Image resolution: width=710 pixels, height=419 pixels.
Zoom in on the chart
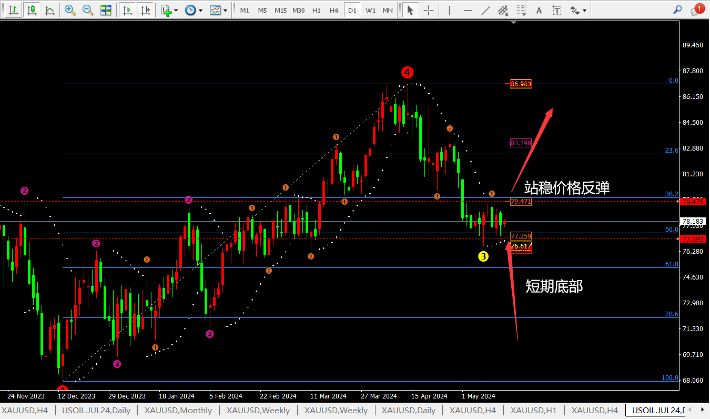(70, 10)
